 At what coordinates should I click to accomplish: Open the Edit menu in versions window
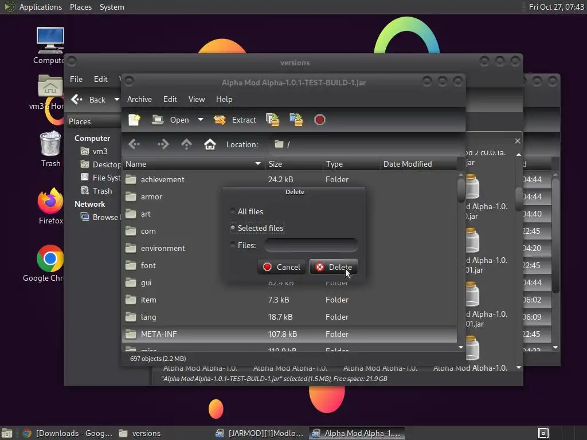pos(101,79)
